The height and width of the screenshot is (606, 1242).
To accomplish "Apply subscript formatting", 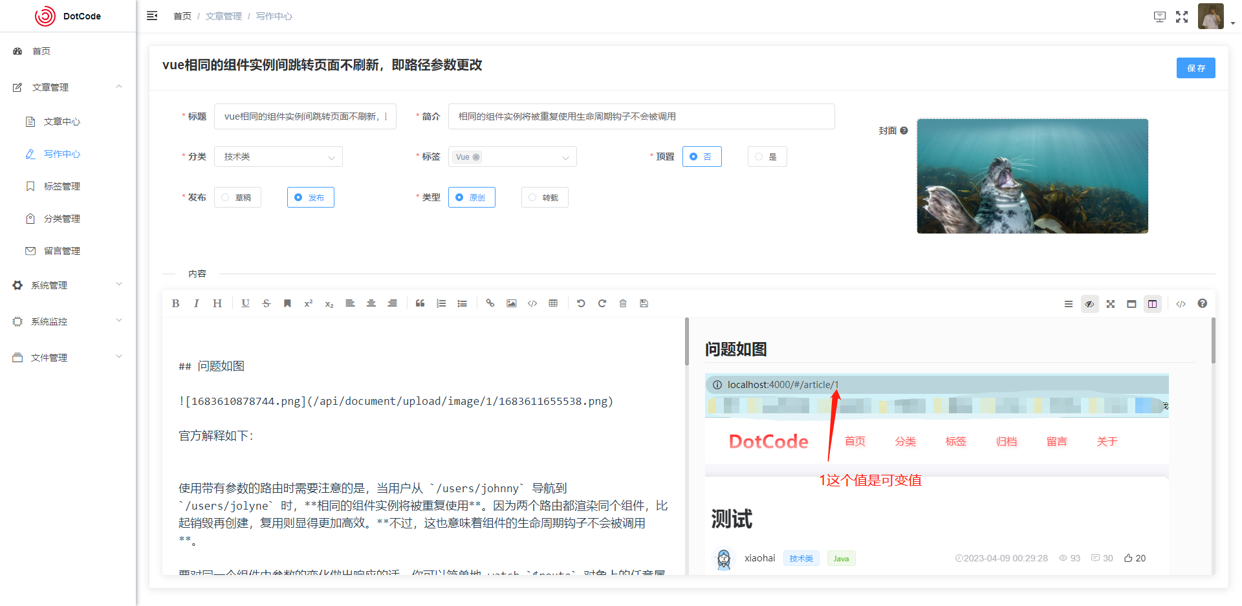I will click(329, 303).
